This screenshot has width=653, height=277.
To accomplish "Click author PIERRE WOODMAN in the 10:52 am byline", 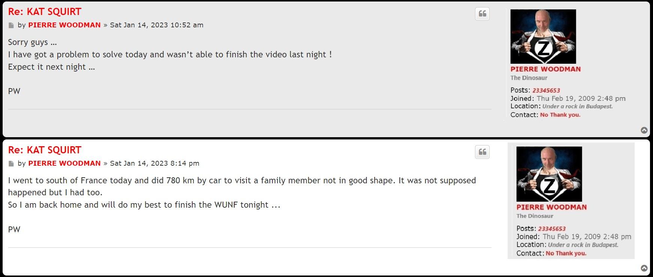I will tap(64, 25).
